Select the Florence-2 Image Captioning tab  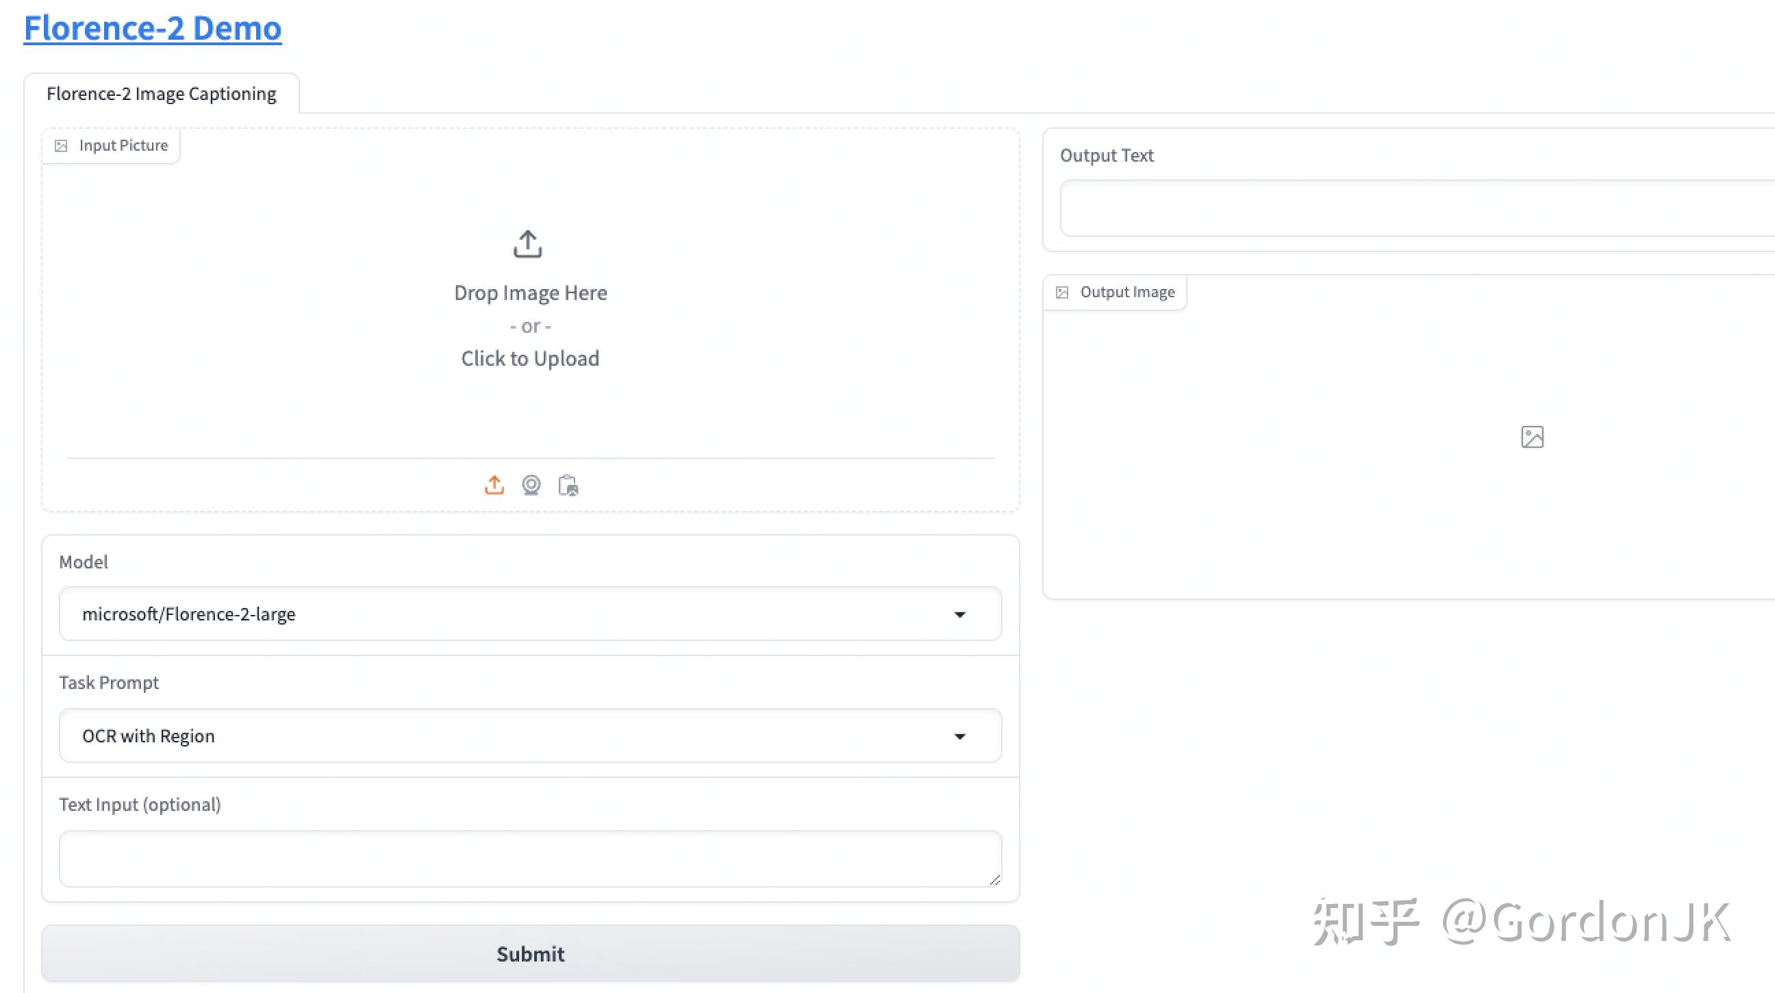(161, 94)
